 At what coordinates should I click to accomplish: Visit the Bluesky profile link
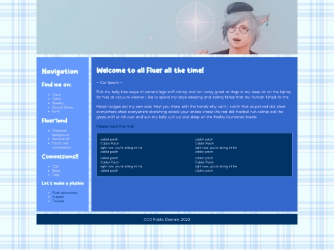(x=58, y=103)
